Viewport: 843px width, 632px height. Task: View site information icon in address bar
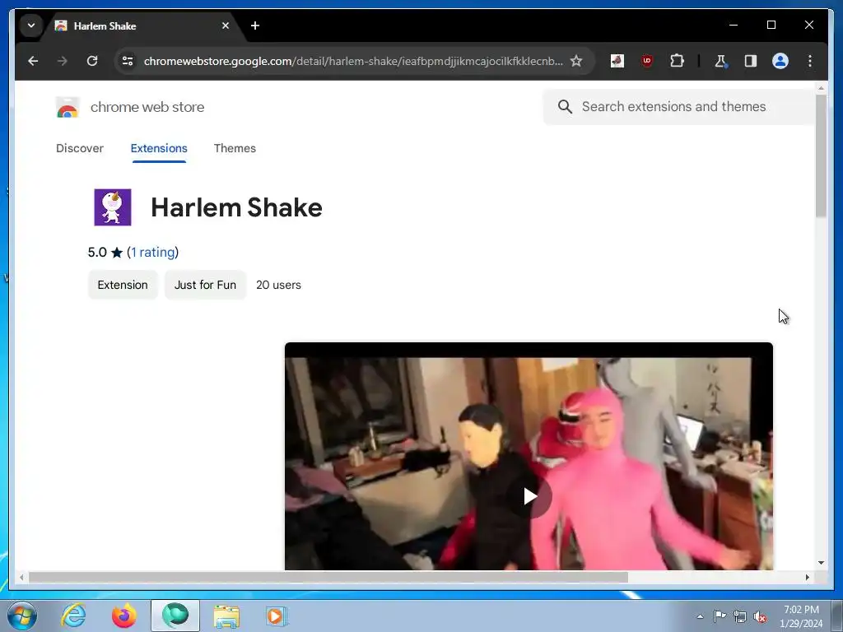[128, 61]
